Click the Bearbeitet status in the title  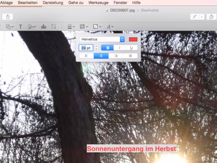[x=150, y=10]
